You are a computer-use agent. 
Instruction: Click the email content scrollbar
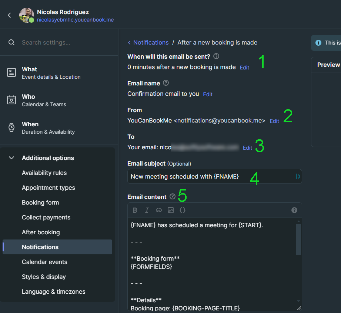[x=299, y=239]
